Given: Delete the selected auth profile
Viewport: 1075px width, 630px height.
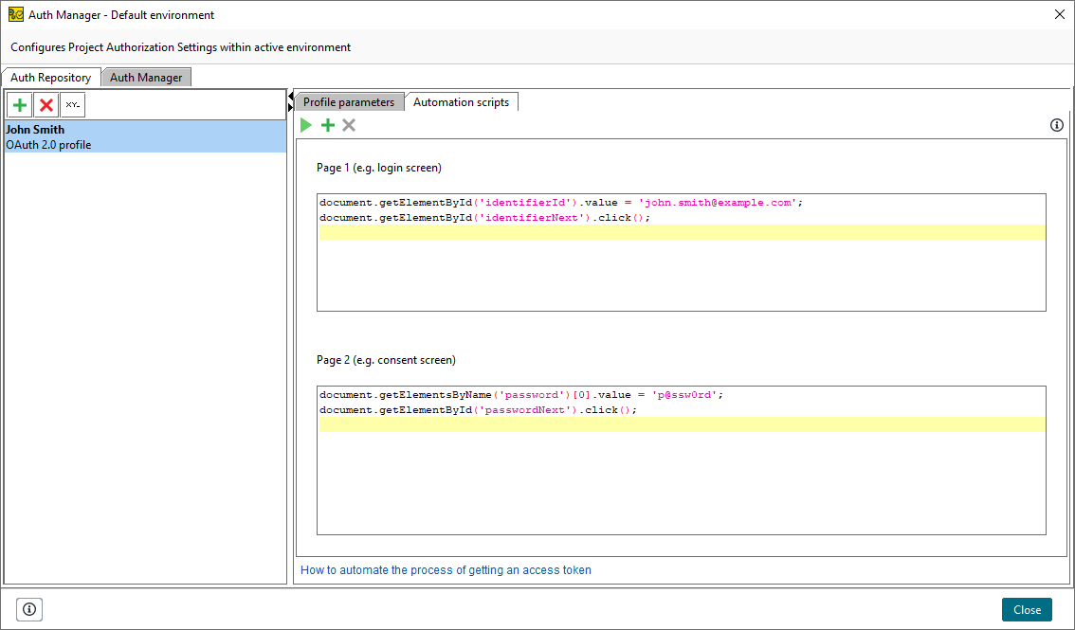Looking at the screenshot, I should tap(46, 104).
